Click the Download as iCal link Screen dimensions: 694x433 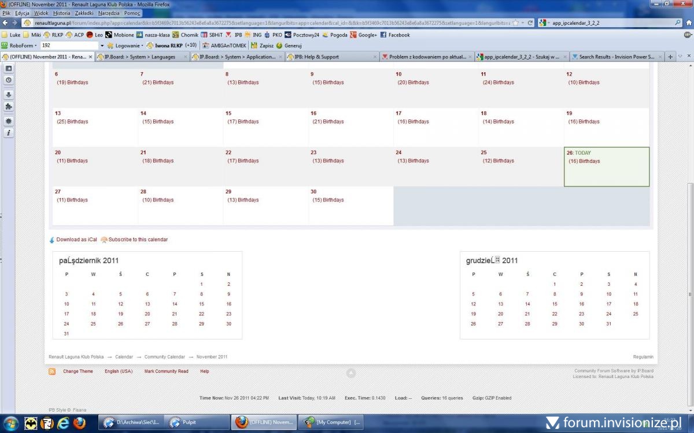click(x=76, y=240)
